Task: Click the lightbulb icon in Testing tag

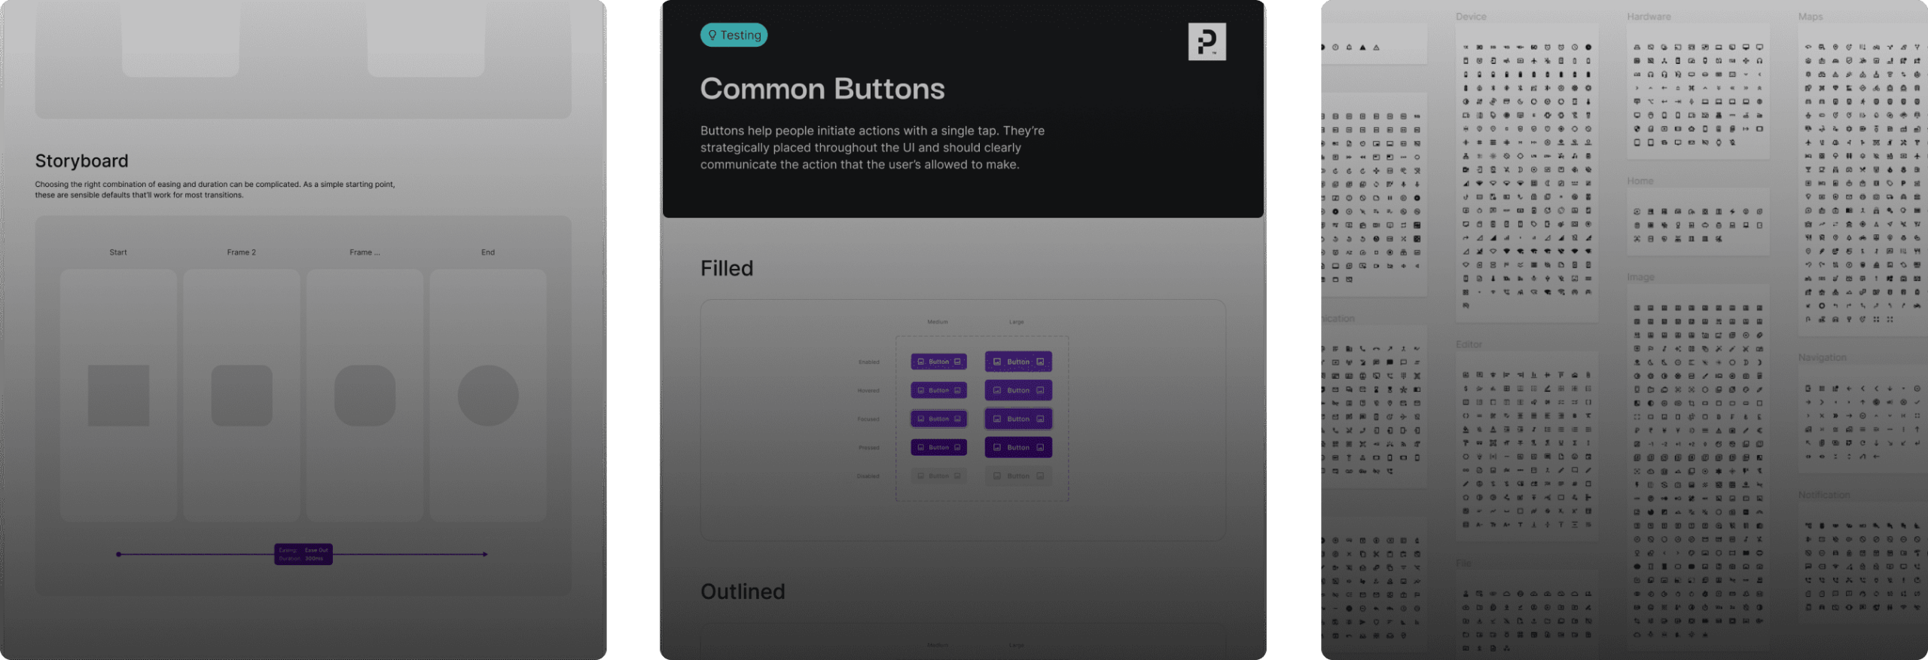Action: [712, 35]
